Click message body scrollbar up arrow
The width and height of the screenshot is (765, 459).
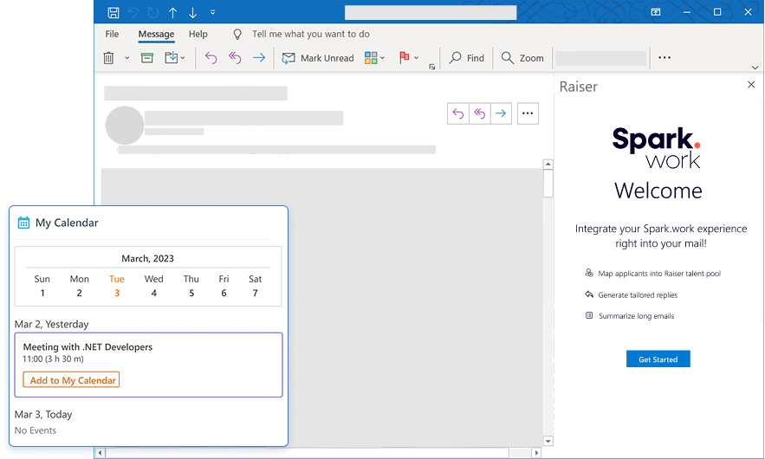click(548, 165)
